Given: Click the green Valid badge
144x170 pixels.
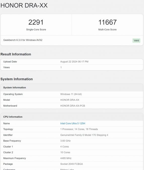Looking at the screenshot, I should pos(136,41).
